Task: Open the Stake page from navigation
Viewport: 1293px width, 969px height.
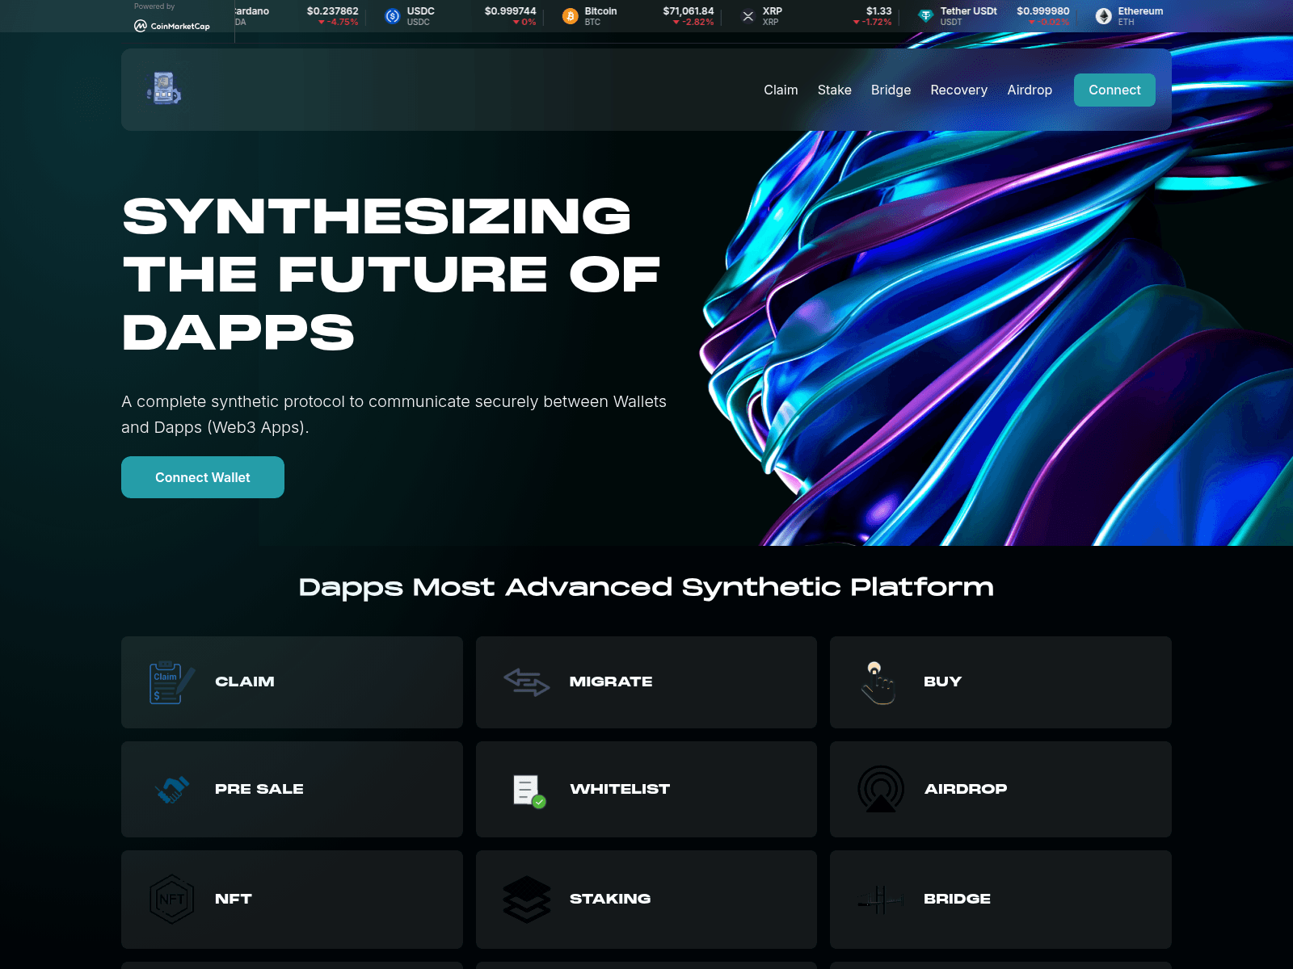Action: point(834,90)
